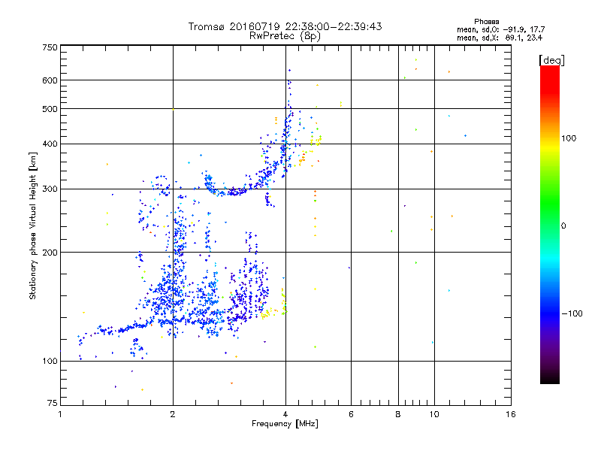The width and height of the screenshot is (601, 451).
Task: Click the '6' x-axis tick label
Action: (x=351, y=415)
